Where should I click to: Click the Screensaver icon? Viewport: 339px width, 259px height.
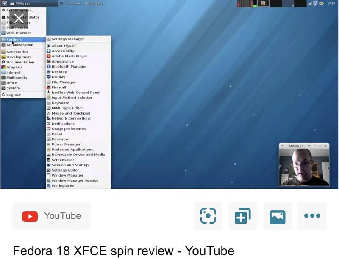tap(49, 160)
